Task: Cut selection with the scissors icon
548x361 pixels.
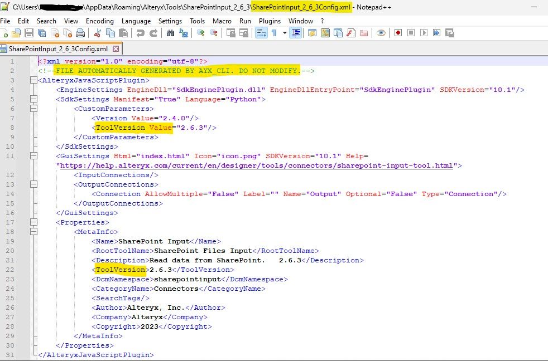Action: coord(98,33)
